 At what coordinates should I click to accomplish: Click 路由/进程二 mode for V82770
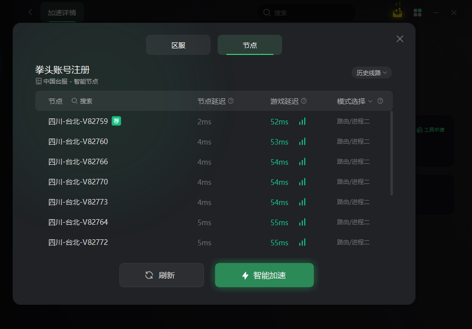tap(354, 182)
